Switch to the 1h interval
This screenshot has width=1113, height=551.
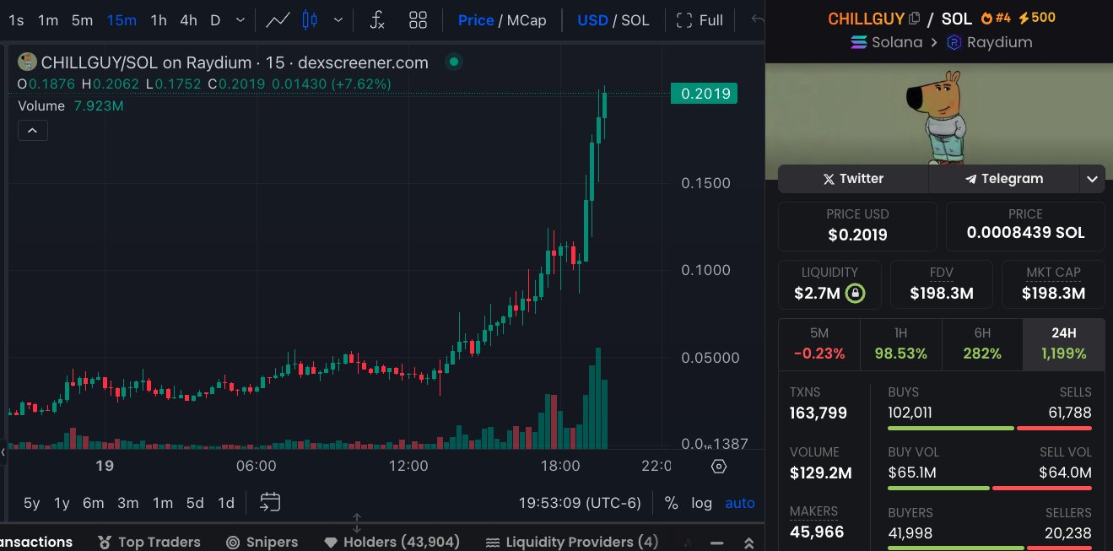pyautogui.click(x=158, y=20)
